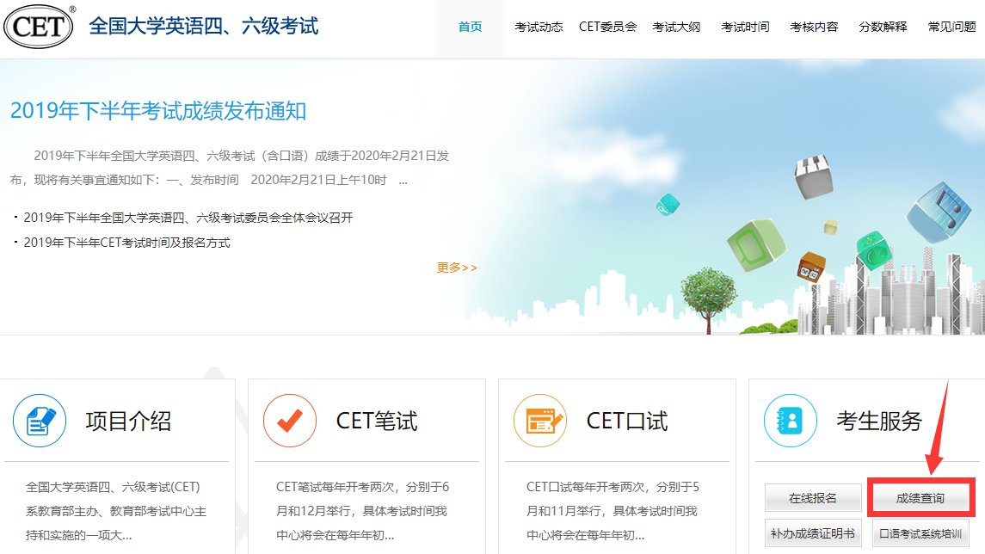
Task: Open the CET笔试 section heading
Action: [377, 421]
